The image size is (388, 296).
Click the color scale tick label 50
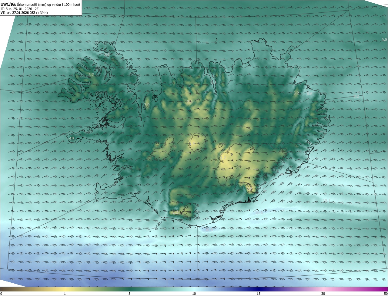pos(386,294)
